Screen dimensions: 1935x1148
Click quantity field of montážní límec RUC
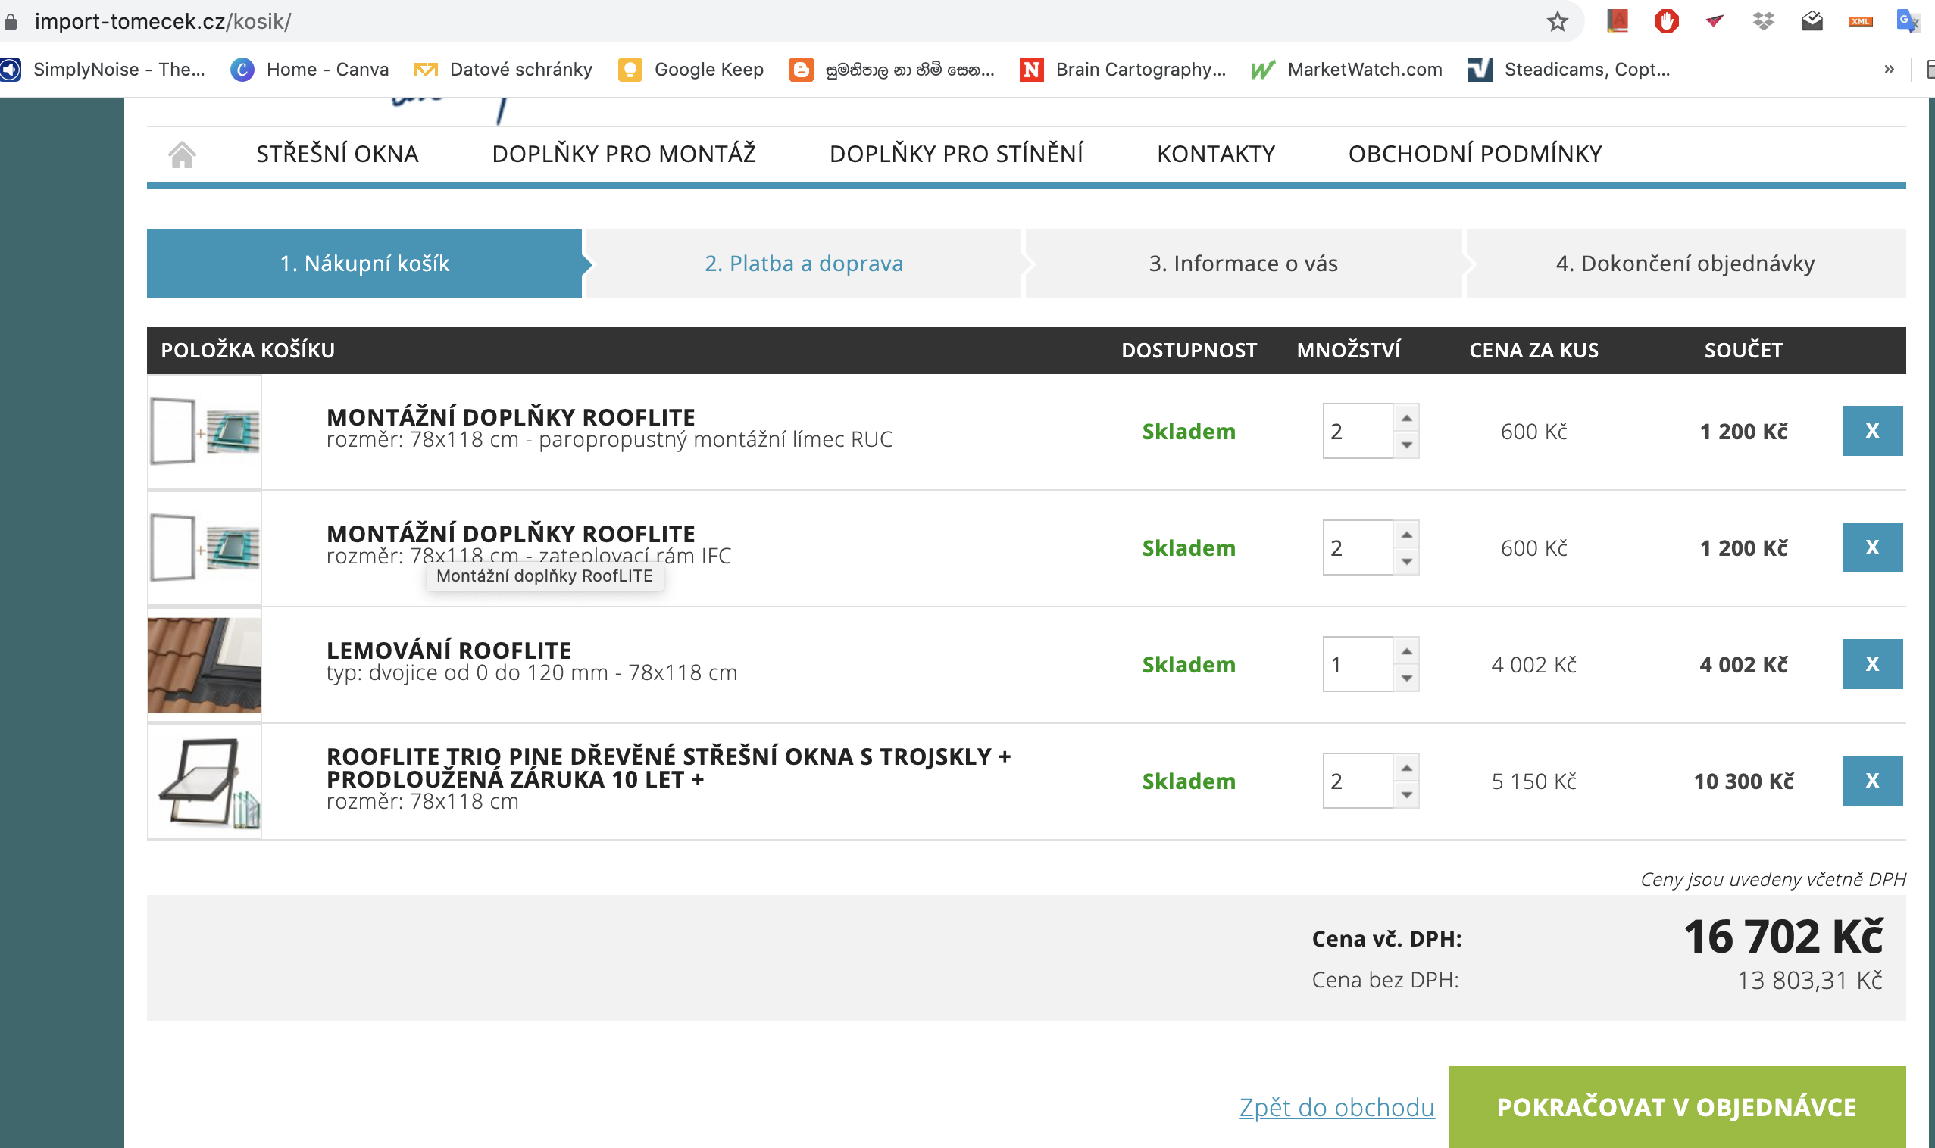pyautogui.click(x=1358, y=431)
